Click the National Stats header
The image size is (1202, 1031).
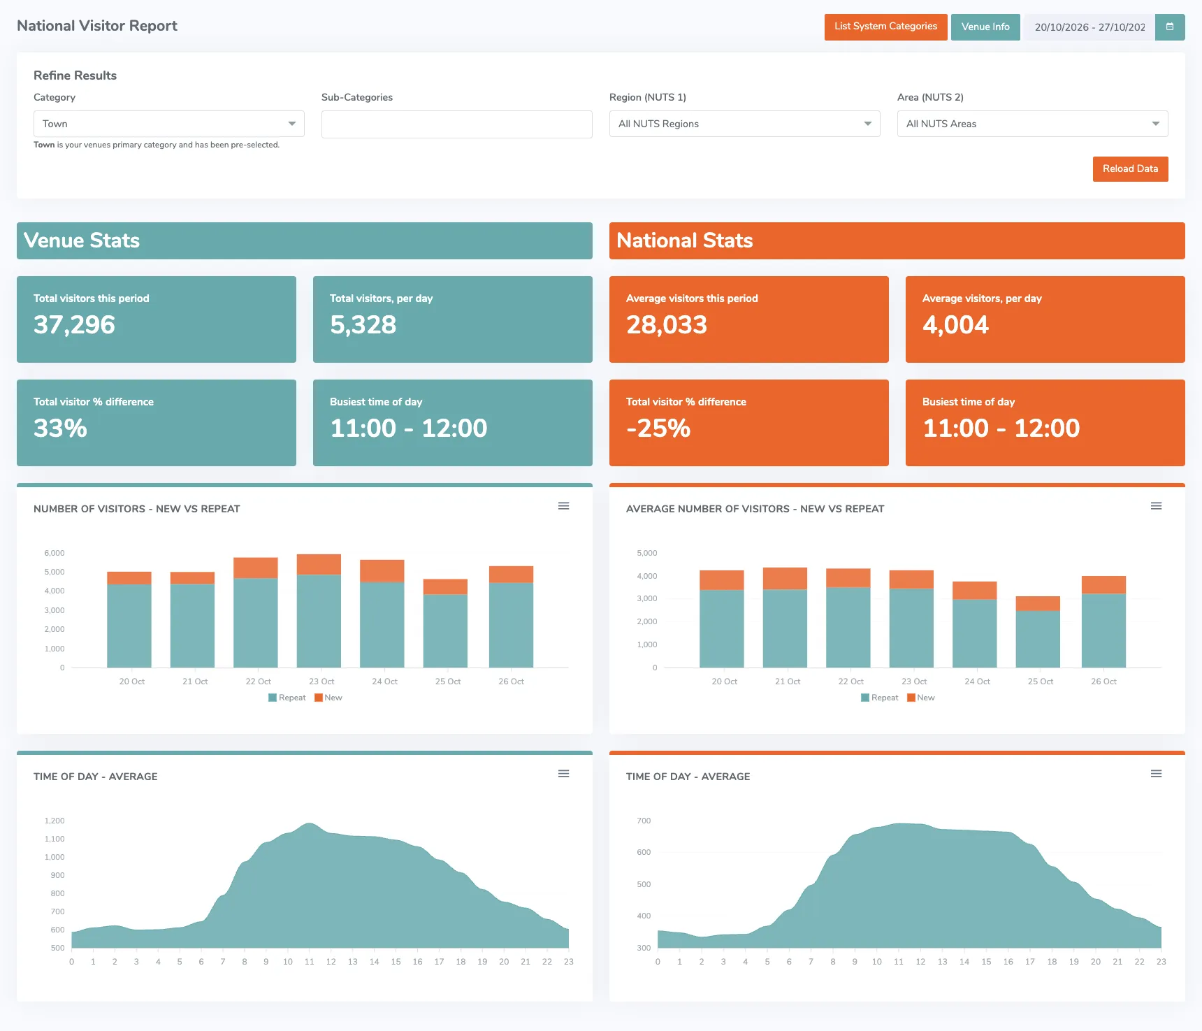[897, 240]
